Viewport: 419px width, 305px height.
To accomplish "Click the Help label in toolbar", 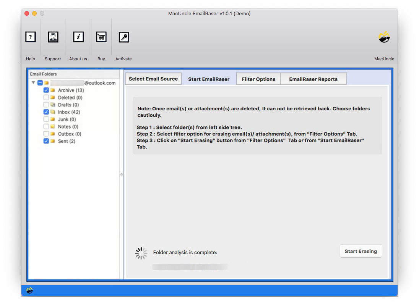I will pos(31,59).
